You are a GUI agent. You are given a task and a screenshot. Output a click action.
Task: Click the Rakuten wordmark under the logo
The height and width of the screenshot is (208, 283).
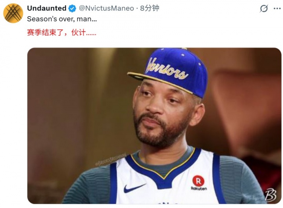pos(199,188)
